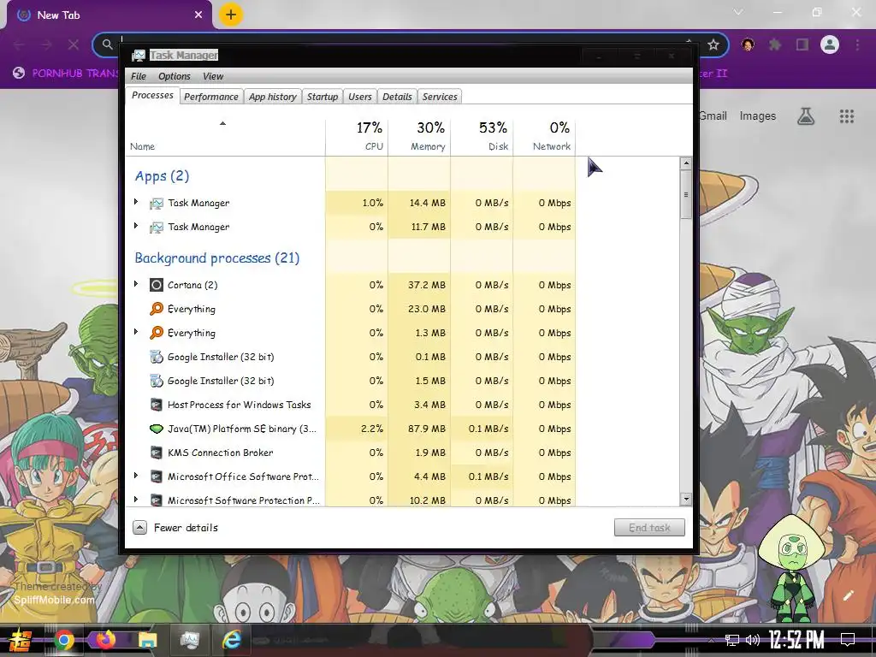876x657 pixels.
Task: Switch to the Users tab
Action: point(360,97)
